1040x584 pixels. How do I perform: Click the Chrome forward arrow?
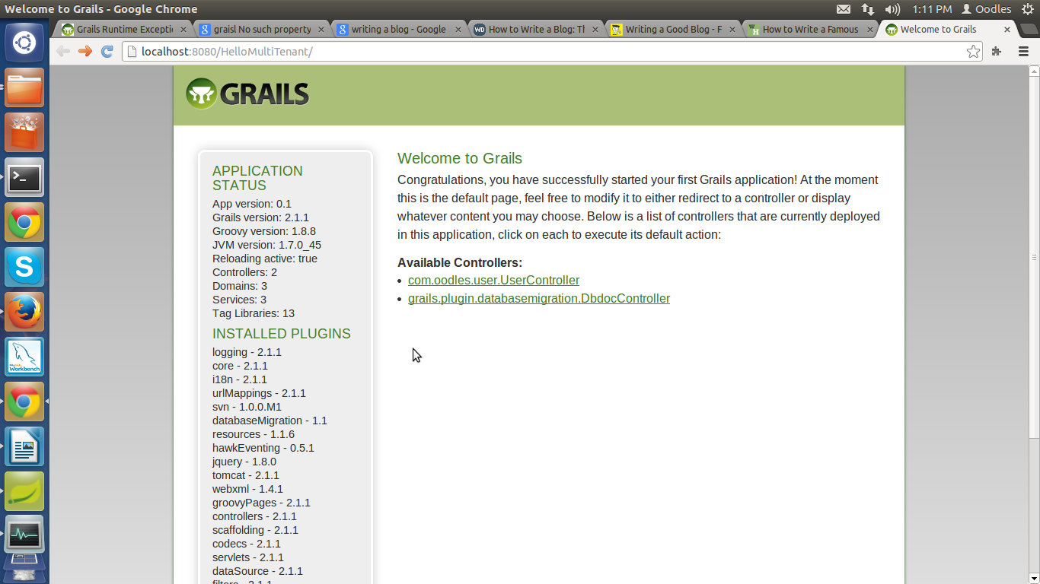85,51
